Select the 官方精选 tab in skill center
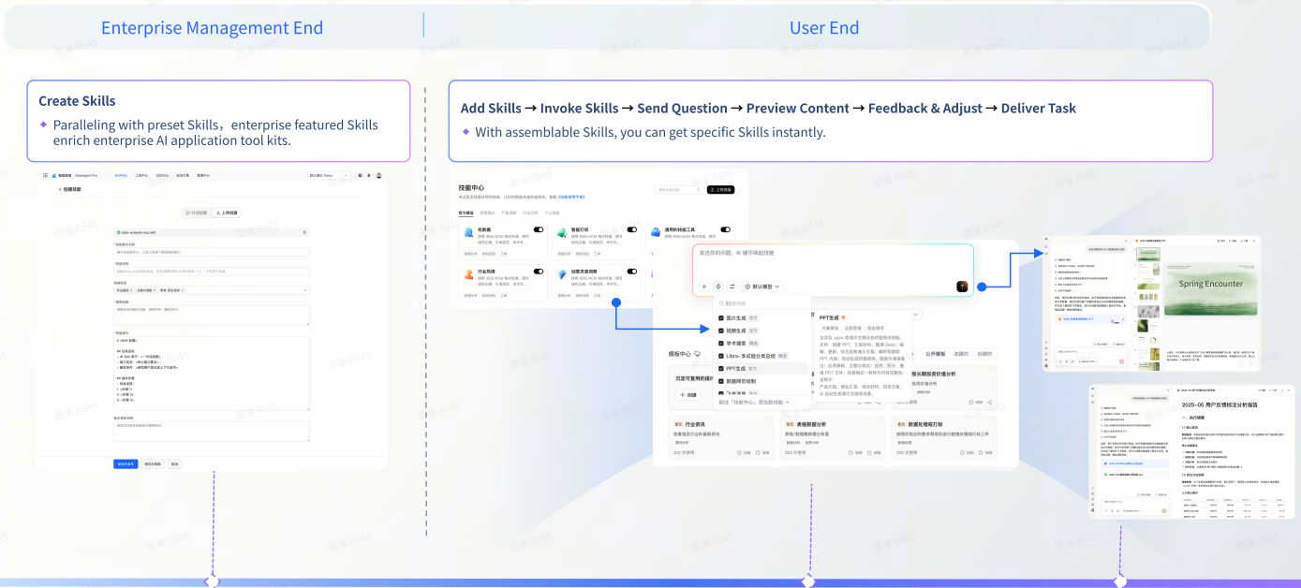1301x588 pixels. click(x=466, y=213)
